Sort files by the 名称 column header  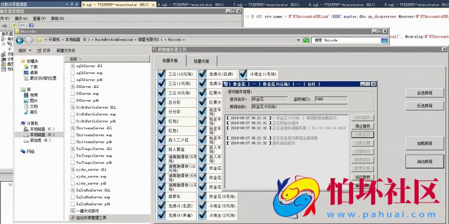pos(73,59)
